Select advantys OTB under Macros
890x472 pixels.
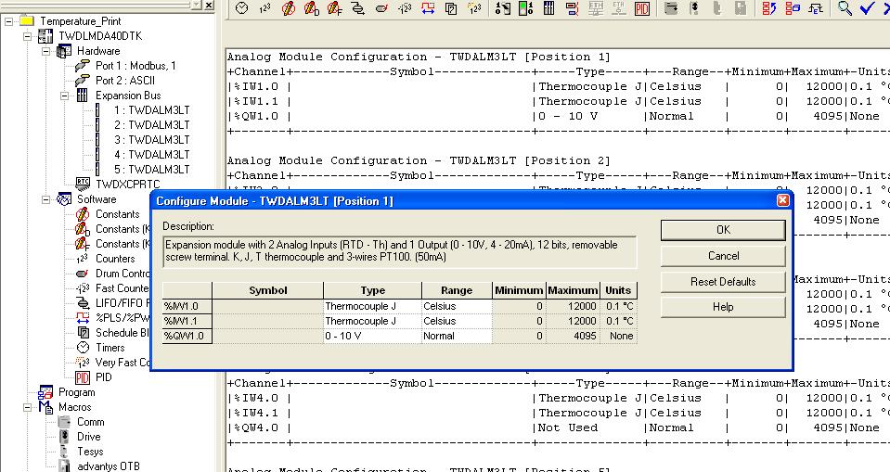click(109, 466)
